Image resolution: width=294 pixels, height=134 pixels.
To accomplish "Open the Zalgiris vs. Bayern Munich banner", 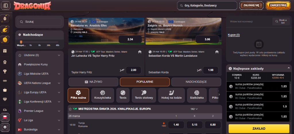I will click(x=183, y=31).
